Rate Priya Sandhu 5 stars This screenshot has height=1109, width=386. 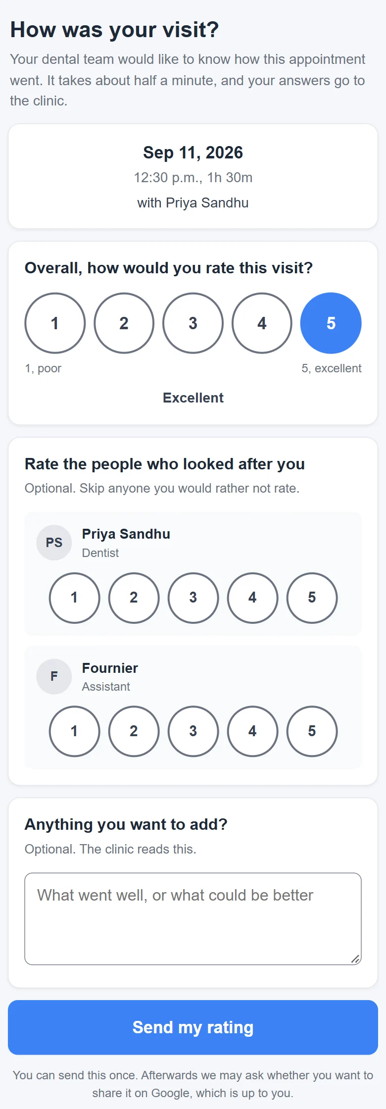click(x=312, y=598)
